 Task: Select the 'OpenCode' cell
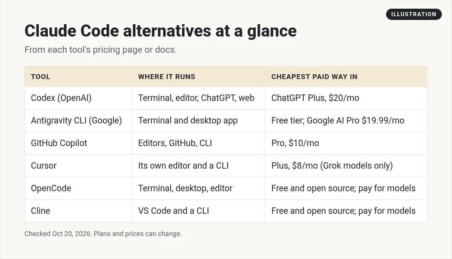click(78, 189)
